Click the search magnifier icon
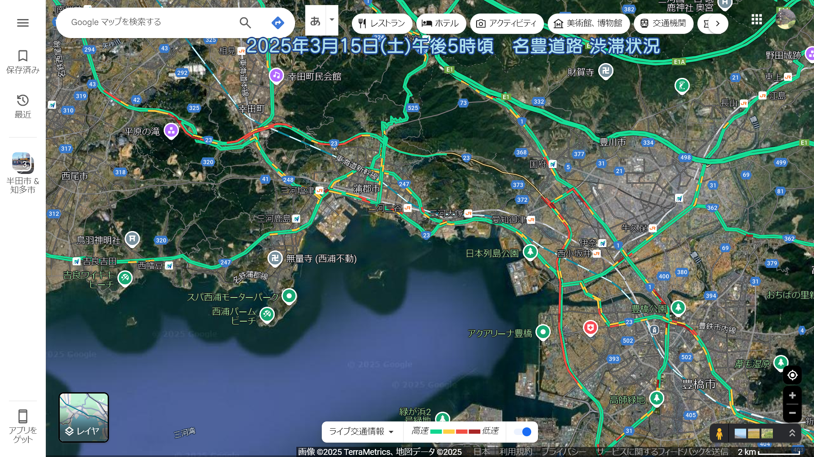 click(x=245, y=22)
